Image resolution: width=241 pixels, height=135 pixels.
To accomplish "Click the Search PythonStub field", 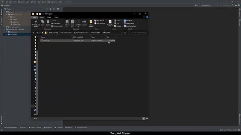I will [138, 33].
